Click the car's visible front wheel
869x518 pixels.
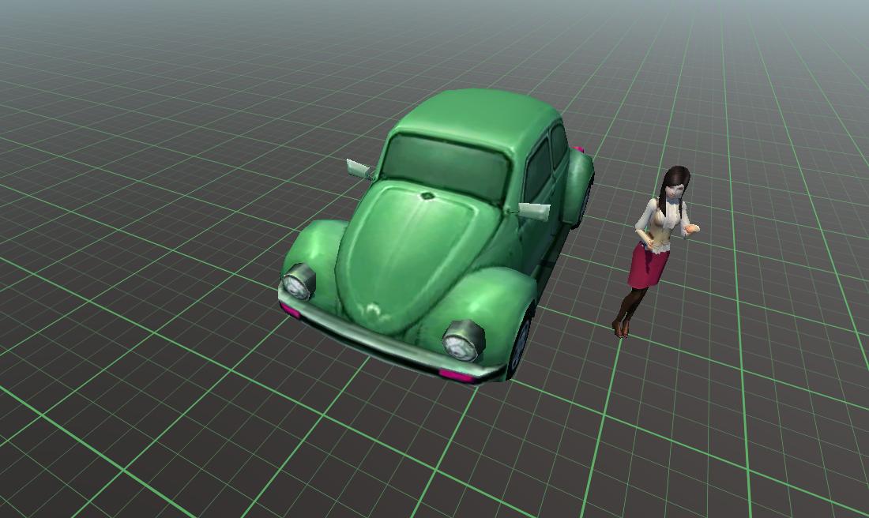(520, 347)
